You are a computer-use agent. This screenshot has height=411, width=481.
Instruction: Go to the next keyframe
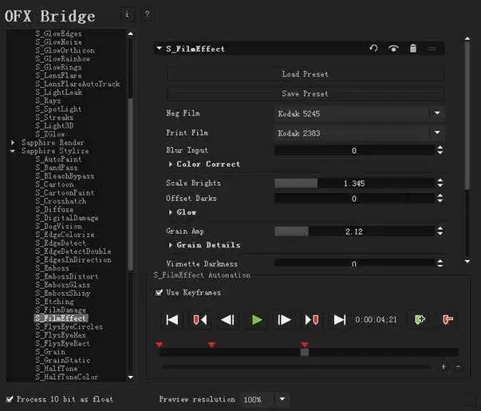312,320
